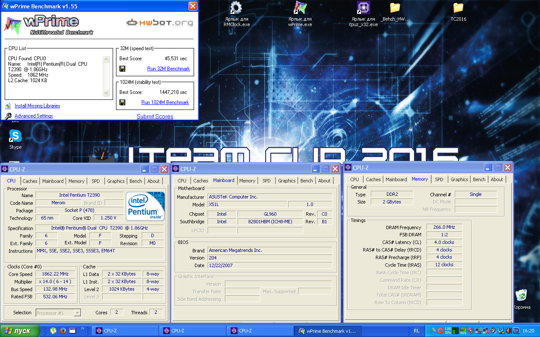Click the Google Drive tray icon
The height and width of the screenshot is (337, 540).
432,331
